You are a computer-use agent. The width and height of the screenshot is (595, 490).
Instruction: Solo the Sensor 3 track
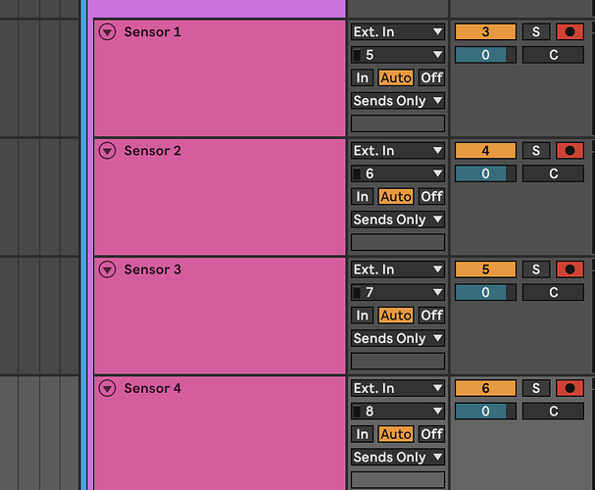(536, 269)
